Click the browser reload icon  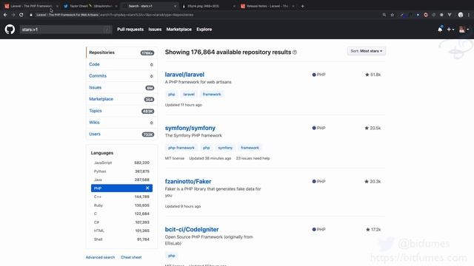tap(21, 15)
